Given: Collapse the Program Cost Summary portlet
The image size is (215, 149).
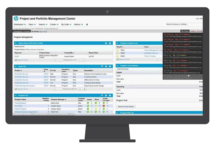Looking at the screenshot, I should (x=117, y=66).
